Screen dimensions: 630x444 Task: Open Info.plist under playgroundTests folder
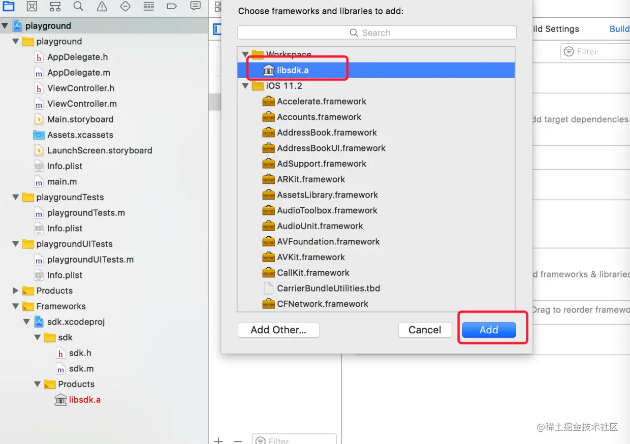(65, 229)
